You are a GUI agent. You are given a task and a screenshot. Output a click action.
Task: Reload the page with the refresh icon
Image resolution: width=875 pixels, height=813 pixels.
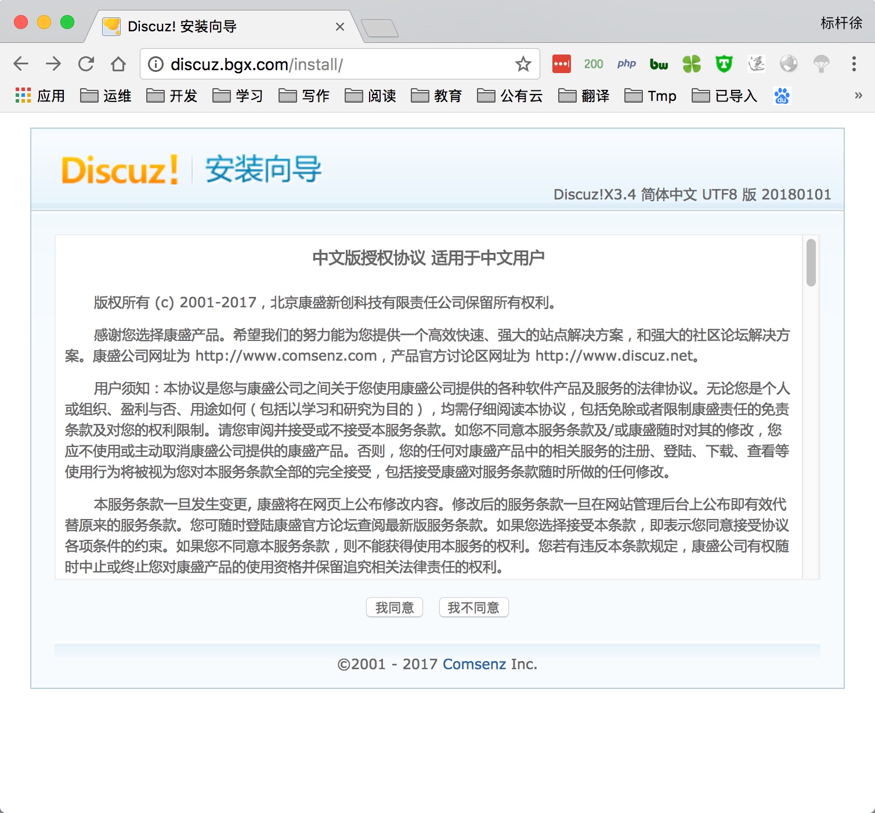[86, 64]
